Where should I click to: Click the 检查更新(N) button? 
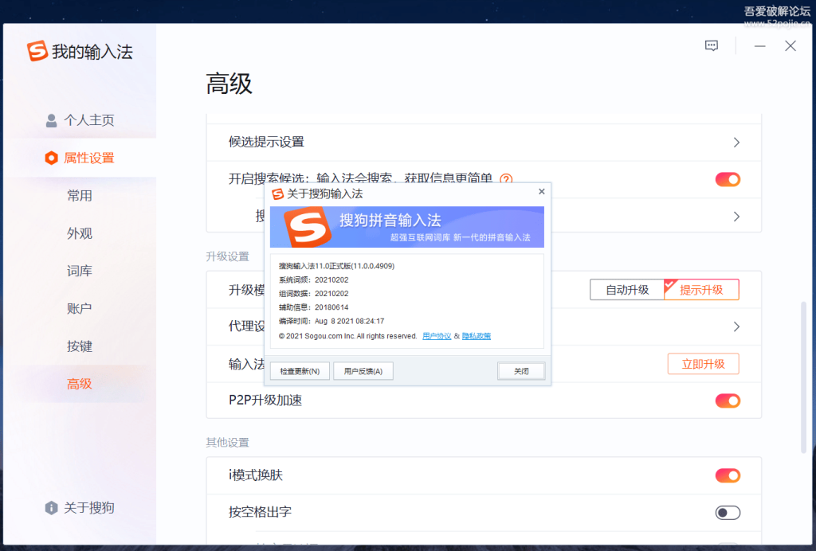(300, 371)
